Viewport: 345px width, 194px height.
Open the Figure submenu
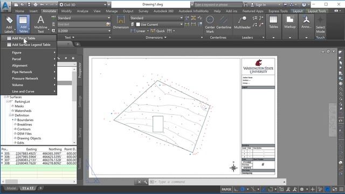coord(29,53)
